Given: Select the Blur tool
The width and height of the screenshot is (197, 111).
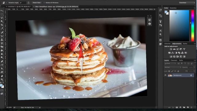Looking at the screenshot, I should pyautogui.click(x=2, y=54).
